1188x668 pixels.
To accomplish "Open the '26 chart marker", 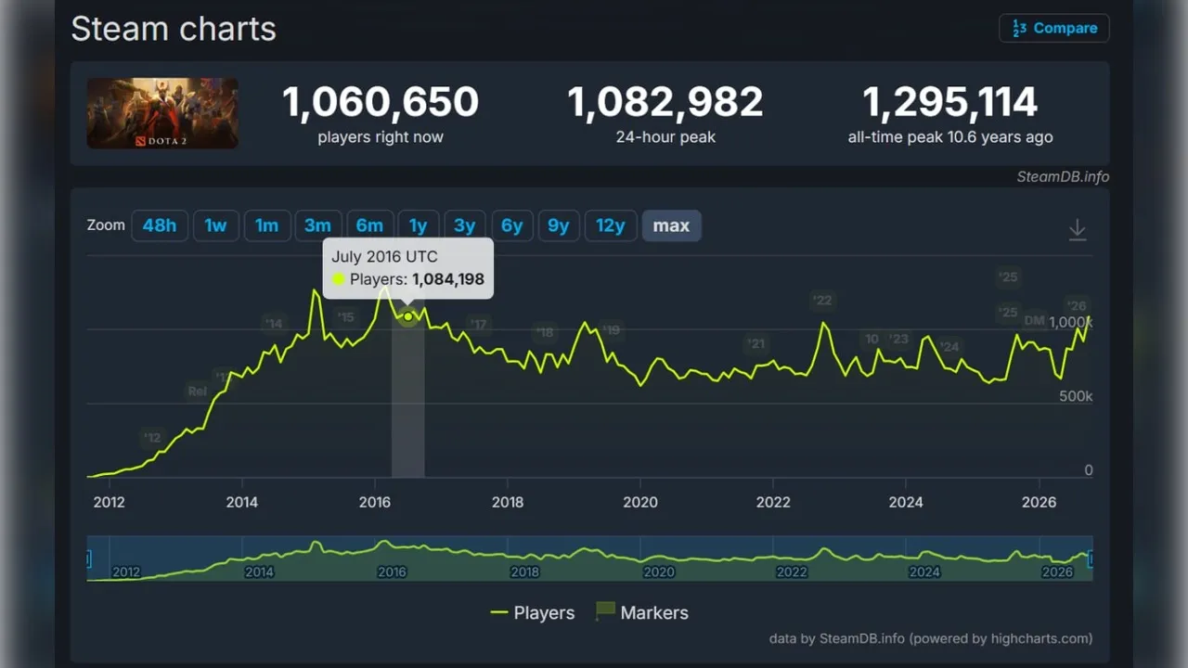I will click(x=1077, y=306).
